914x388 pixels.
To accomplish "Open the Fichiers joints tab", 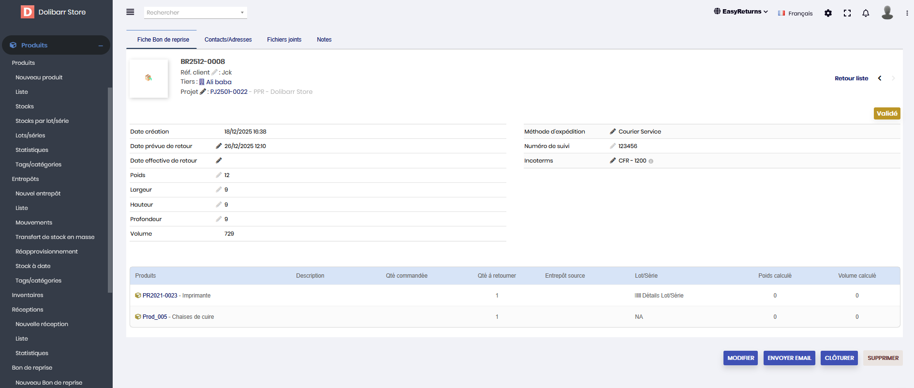I will tap(284, 40).
